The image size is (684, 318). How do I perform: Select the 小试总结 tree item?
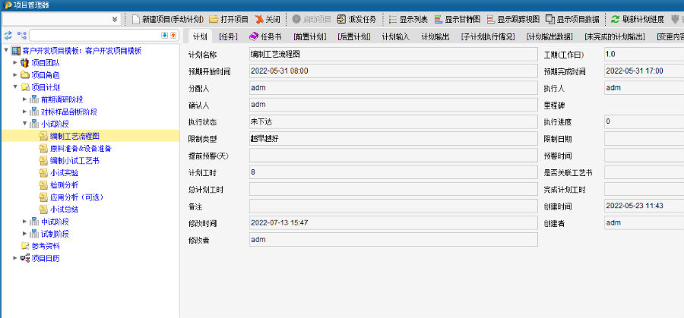tap(64, 209)
